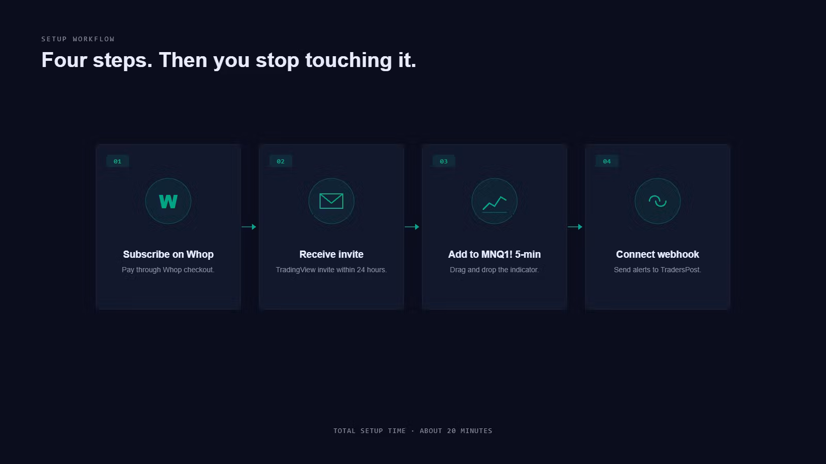Viewport: 826px width, 464px height.
Task: Click the envelope invite icon
Action: coord(331,201)
